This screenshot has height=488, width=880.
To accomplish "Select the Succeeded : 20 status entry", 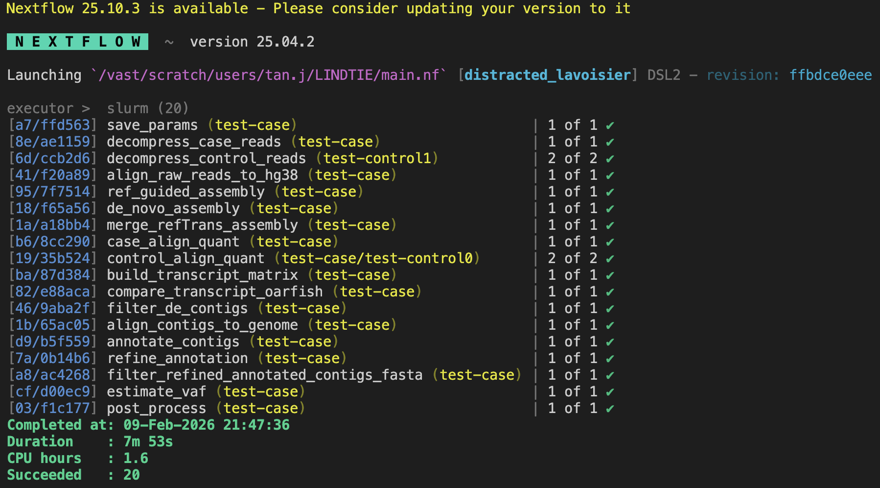I will (72, 474).
